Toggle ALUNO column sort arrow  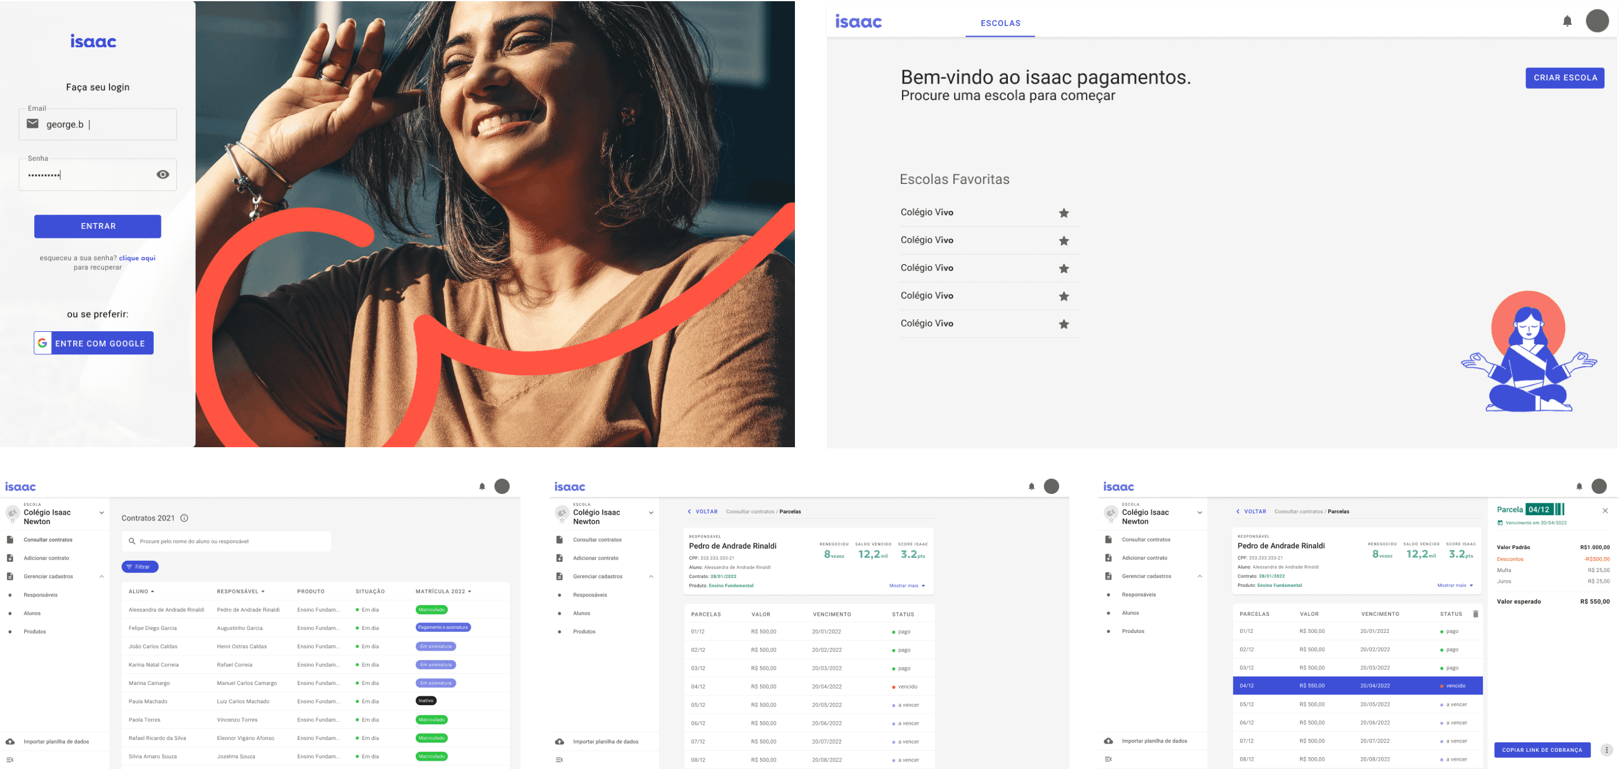coord(153,592)
